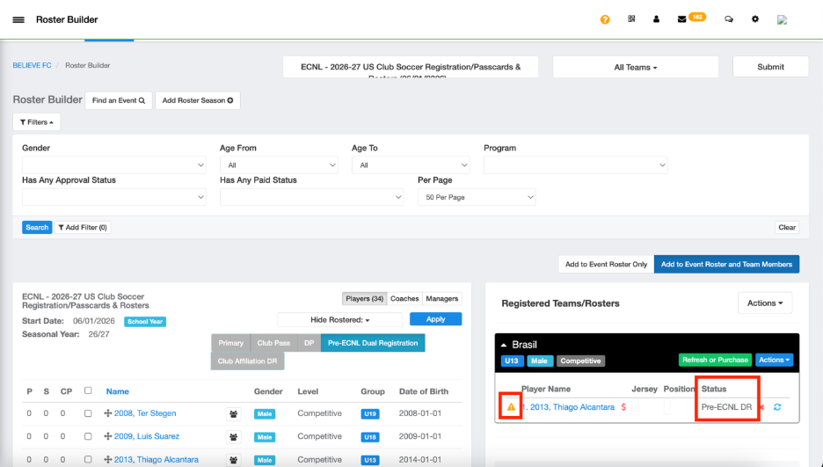The height and width of the screenshot is (467, 823).
Task: Expand the Gender filter dropdown
Action: [x=114, y=165]
